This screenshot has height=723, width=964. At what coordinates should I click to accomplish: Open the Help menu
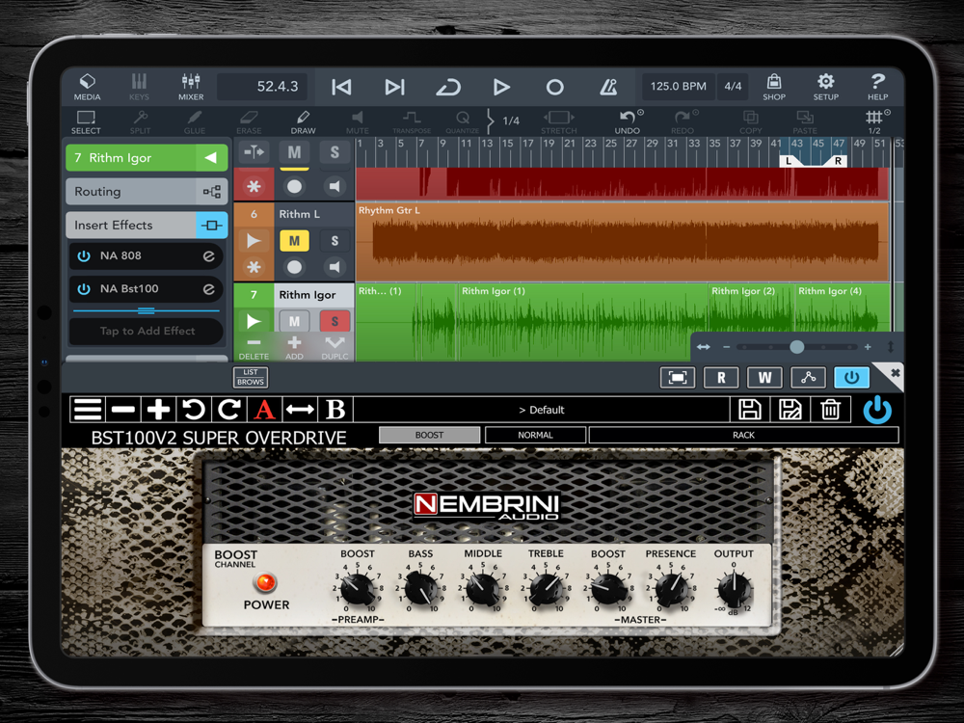[x=877, y=87]
